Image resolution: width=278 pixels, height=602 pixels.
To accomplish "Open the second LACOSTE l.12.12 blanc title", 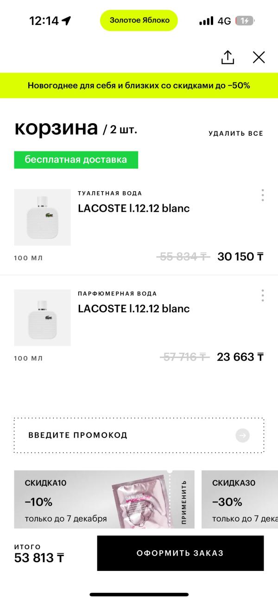I will coord(134,309).
